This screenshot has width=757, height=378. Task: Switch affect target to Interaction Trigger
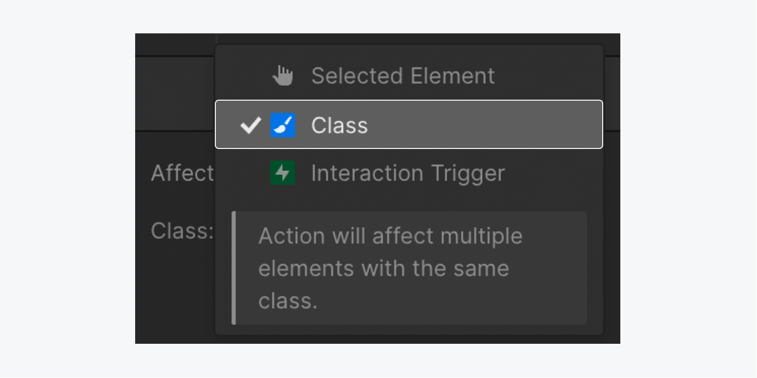tap(409, 173)
